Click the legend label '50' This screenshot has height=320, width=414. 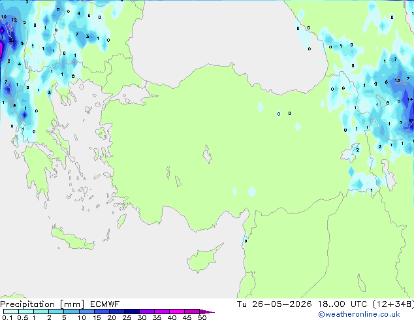click(202, 317)
